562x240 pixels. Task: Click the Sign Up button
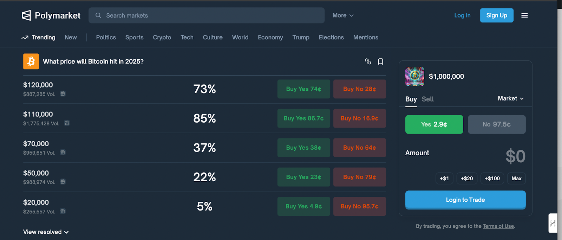[497, 15]
